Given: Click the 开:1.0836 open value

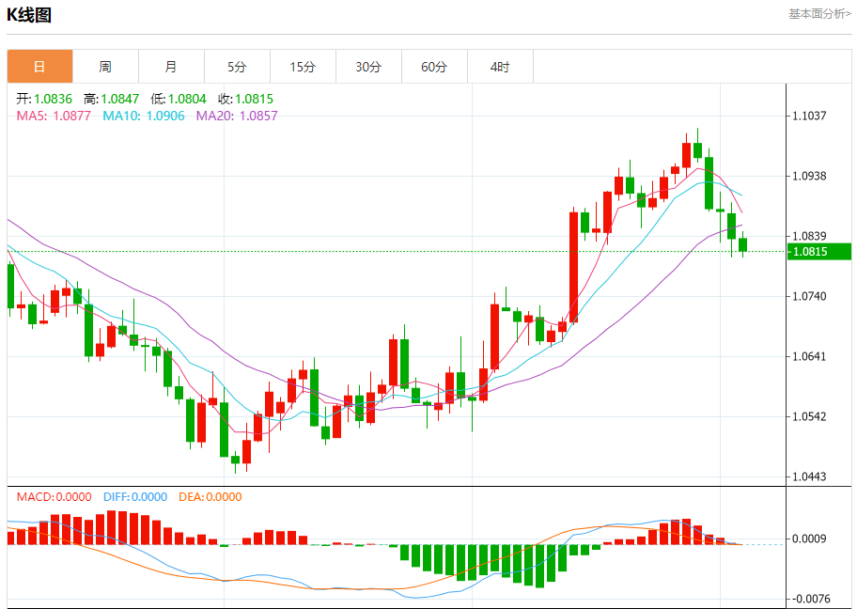Looking at the screenshot, I should (44, 99).
